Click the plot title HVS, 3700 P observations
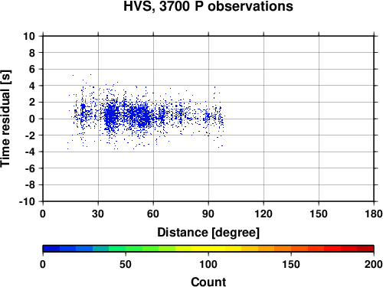 (208, 6)
